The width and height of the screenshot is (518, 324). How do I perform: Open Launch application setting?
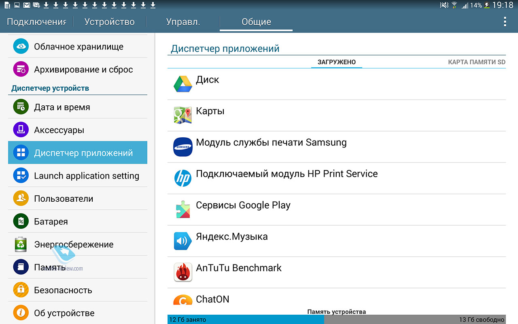click(78, 176)
